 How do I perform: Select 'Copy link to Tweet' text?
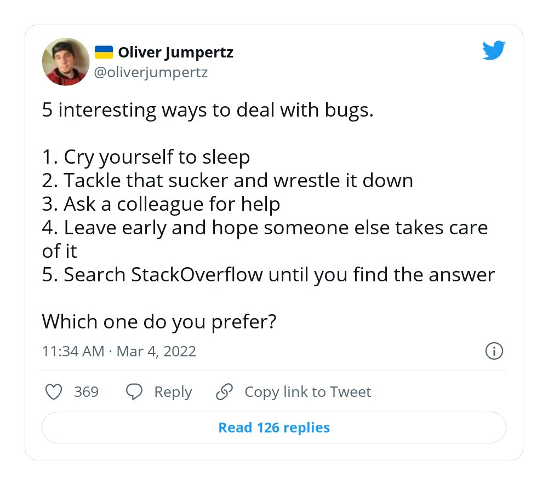[x=307, y=392]
